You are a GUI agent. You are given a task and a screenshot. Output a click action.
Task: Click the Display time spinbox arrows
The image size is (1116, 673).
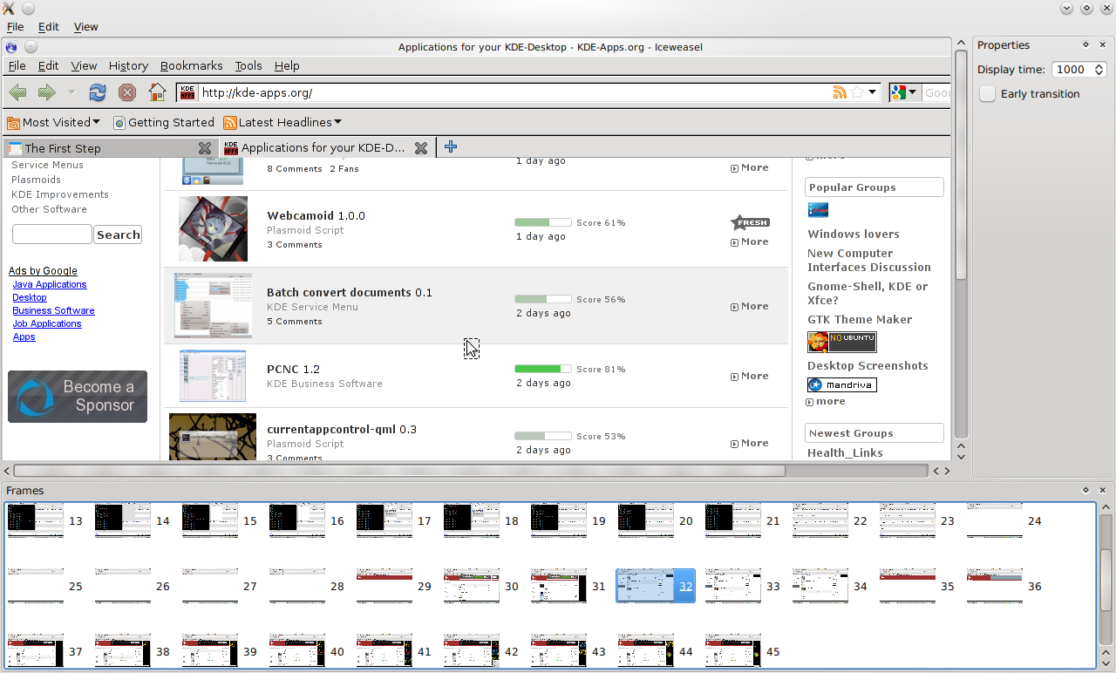pos(1099,70)
